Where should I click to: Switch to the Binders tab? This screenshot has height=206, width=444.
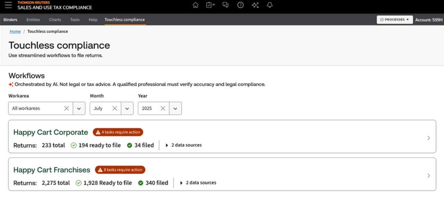tap(10, 20)
